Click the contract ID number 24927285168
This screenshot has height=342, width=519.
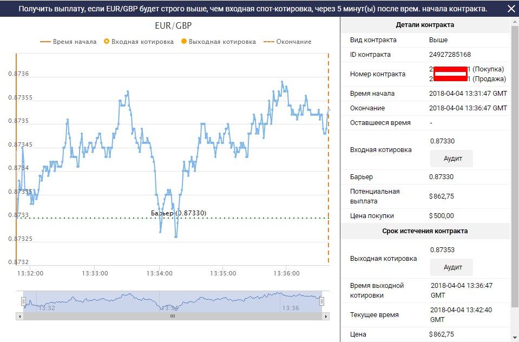pyautogui.click(x=450, y=55)
